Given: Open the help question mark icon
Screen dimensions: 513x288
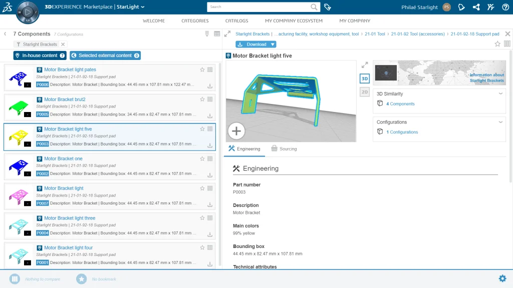Looking at the screenshot, I should click(x=505, y=7).
